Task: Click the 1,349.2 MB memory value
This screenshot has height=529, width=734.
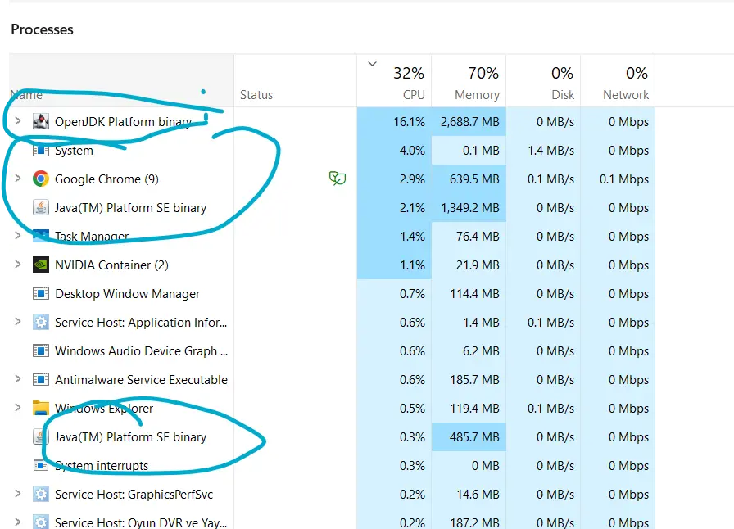Action: click(470, 208)
